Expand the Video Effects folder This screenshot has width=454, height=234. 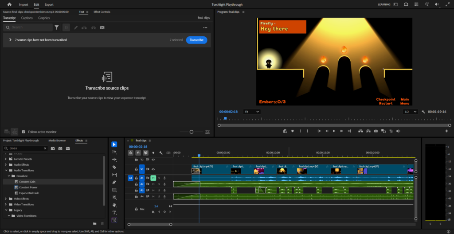6,199
